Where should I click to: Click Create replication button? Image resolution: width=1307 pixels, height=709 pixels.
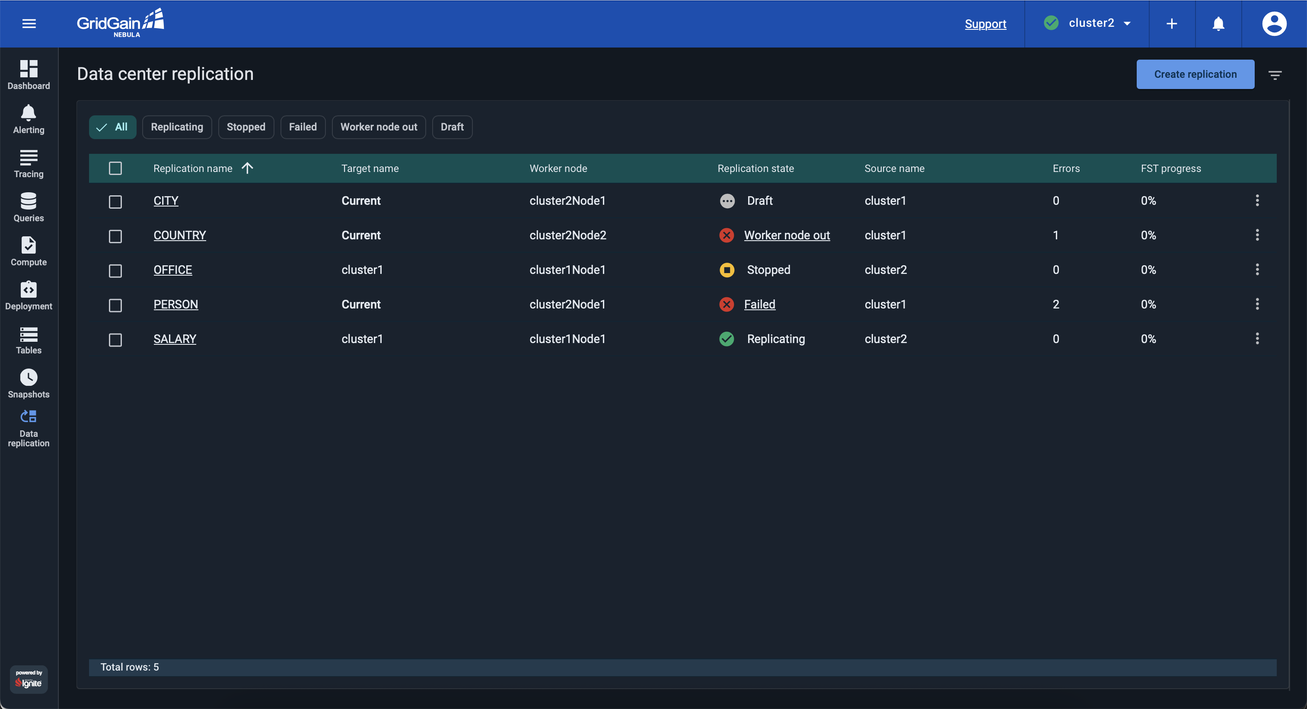click(x=1195, y=74)
